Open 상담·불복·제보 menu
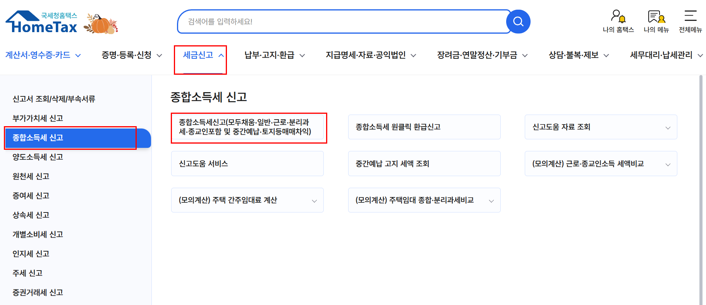 pyautogui.click(x=579, y=55)
